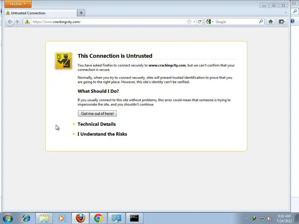Viewport: 299px width, 224px height.
Task: Open the URL history dropdown arrow
Action: [194, 22]
